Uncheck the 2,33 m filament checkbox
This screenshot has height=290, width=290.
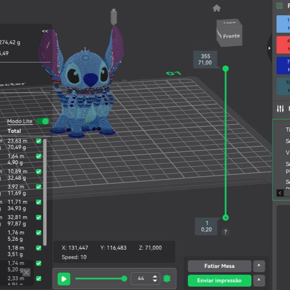[39, 279]
